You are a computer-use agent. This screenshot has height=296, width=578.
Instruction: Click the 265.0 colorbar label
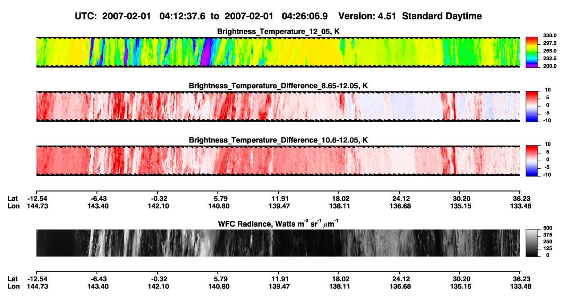coord(550,51)
